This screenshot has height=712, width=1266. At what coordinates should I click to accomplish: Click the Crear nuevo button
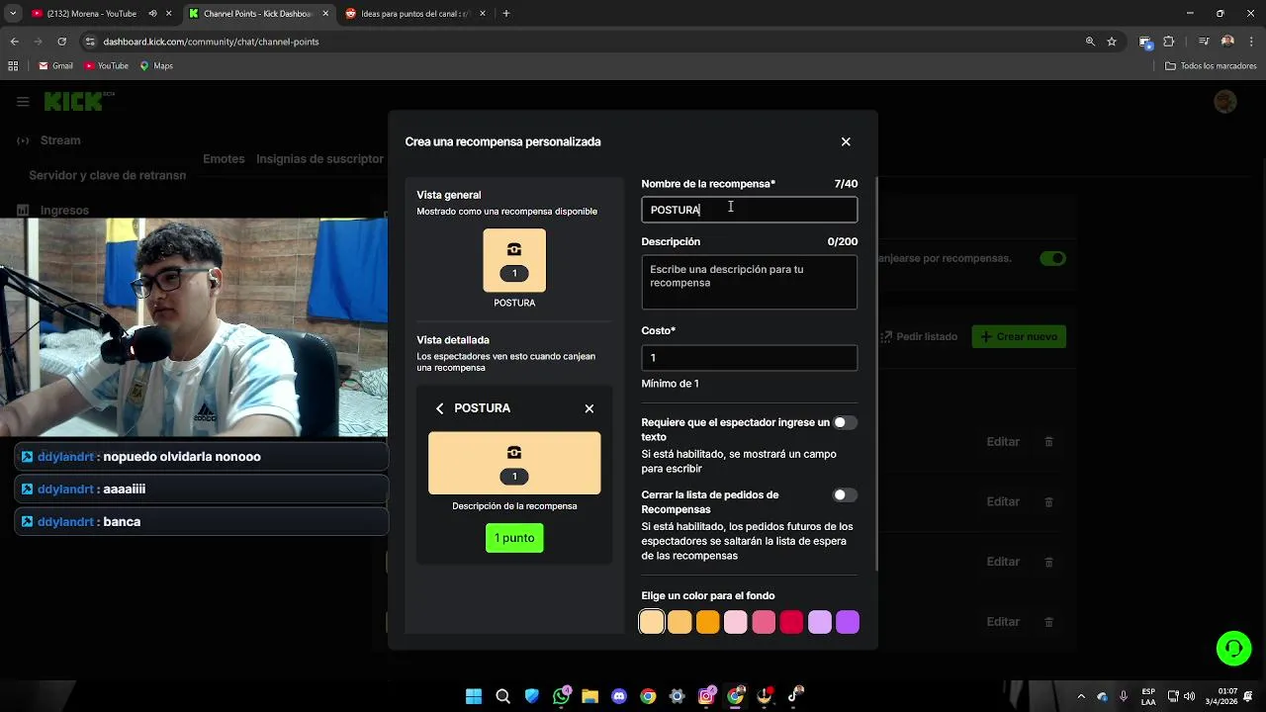(x=1019, y=336)
